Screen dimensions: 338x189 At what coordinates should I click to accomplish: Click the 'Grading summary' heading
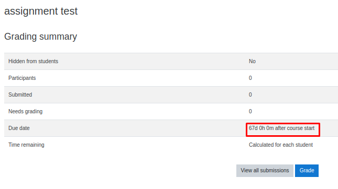[x=40, y=37]
